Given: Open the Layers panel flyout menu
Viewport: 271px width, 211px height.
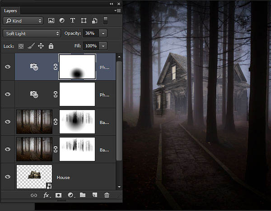Looking at the screenshot, I should [117, 11].
